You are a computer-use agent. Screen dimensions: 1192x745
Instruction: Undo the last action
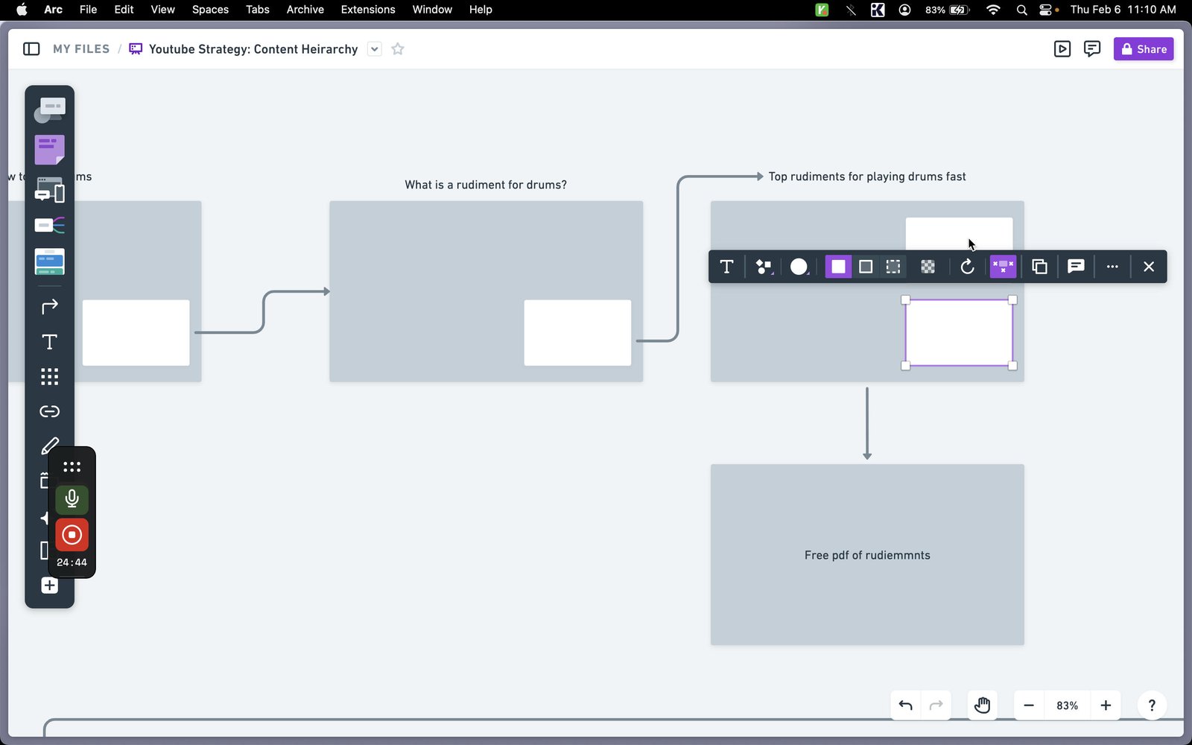point(906,706)
